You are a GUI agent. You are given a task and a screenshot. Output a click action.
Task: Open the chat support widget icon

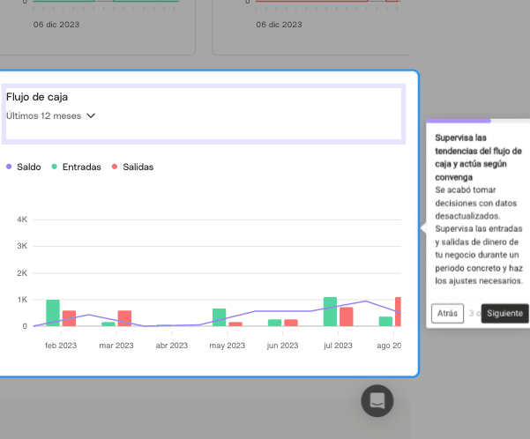(377, 400)
